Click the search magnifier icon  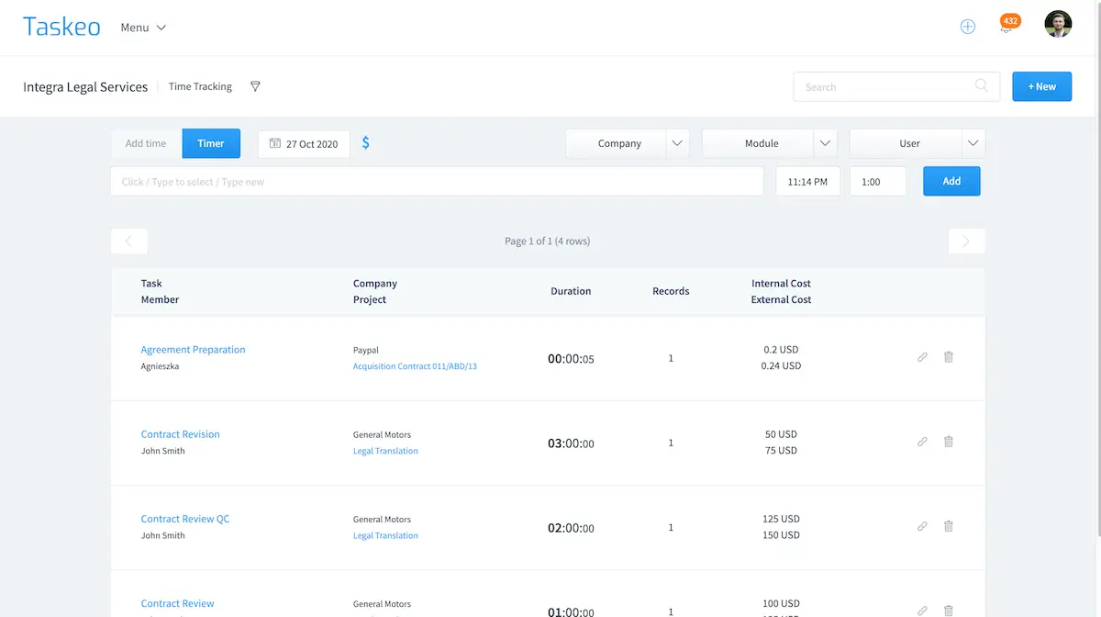pyautogui.click(x=982, y=86)
